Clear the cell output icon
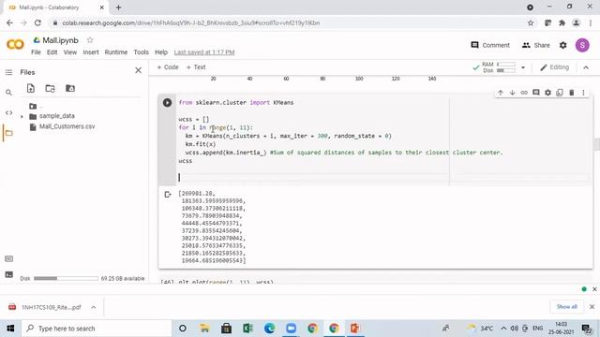This screenshot has width=600, height=337. 168,195
